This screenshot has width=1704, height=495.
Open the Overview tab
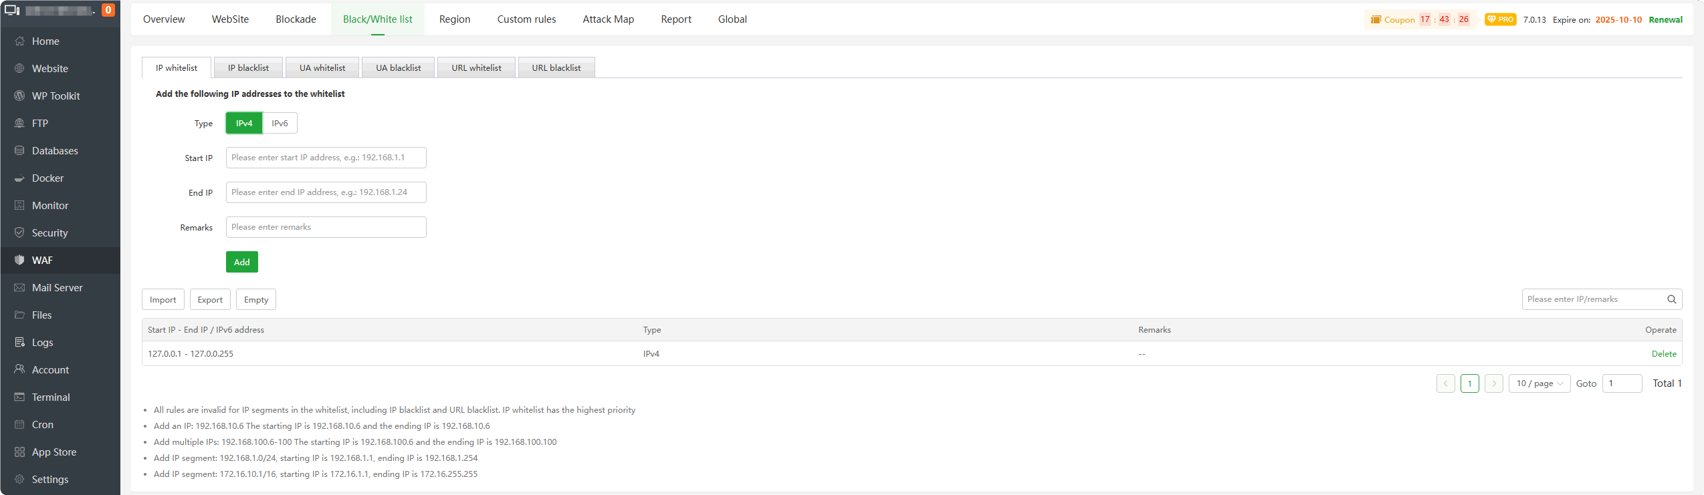point(164,19)
